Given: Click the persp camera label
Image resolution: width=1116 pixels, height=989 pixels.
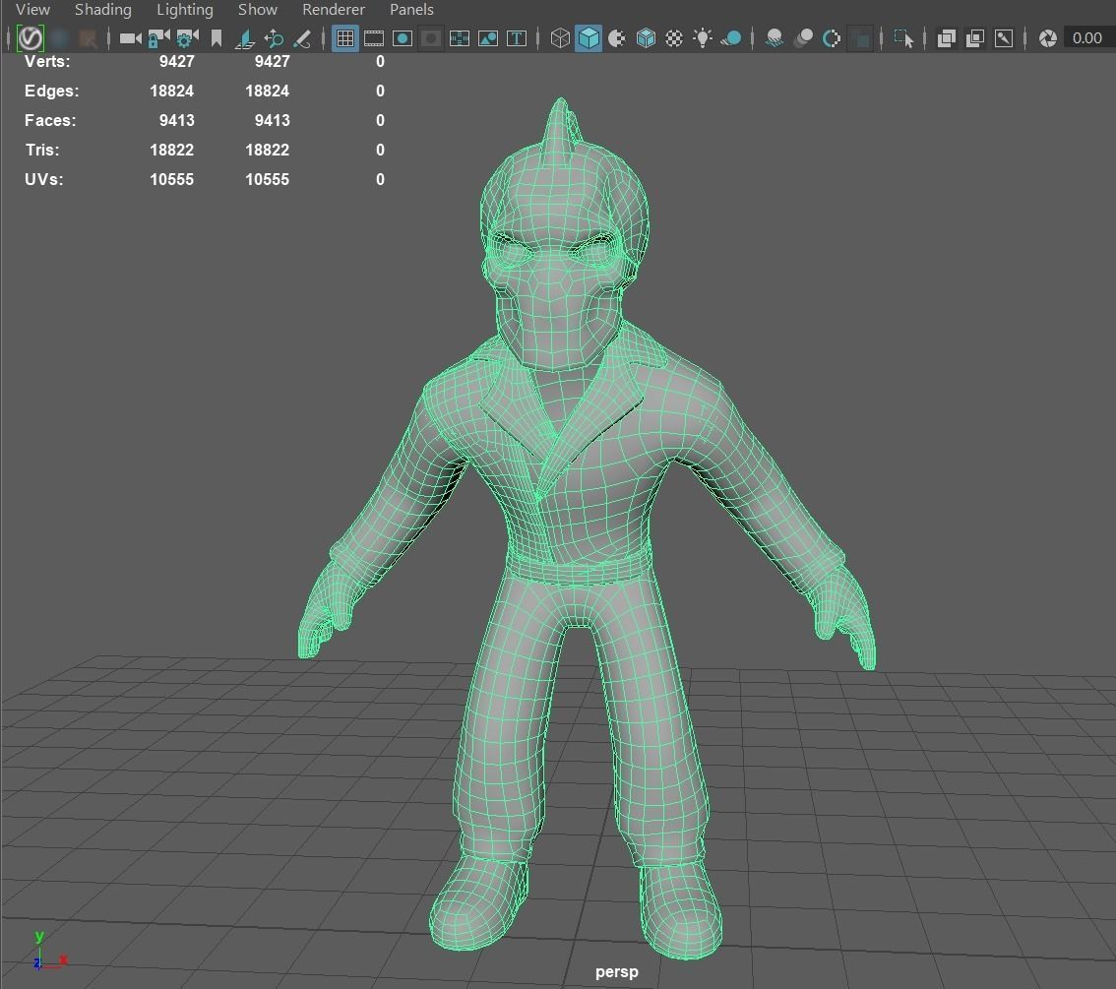Looking at the screenshot, I should pyautogui.click(x=616, y=971).
